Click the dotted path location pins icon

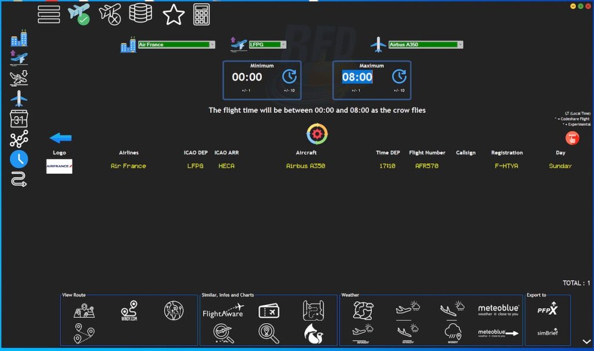click(x=84, y=334)
